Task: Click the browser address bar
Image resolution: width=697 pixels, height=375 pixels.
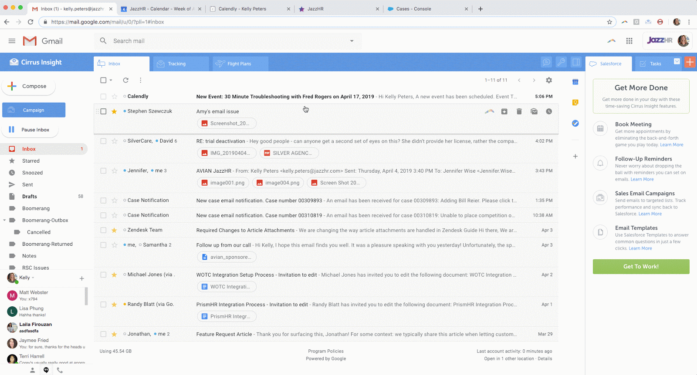Action: pyautogui.click(x=327, y=22)
